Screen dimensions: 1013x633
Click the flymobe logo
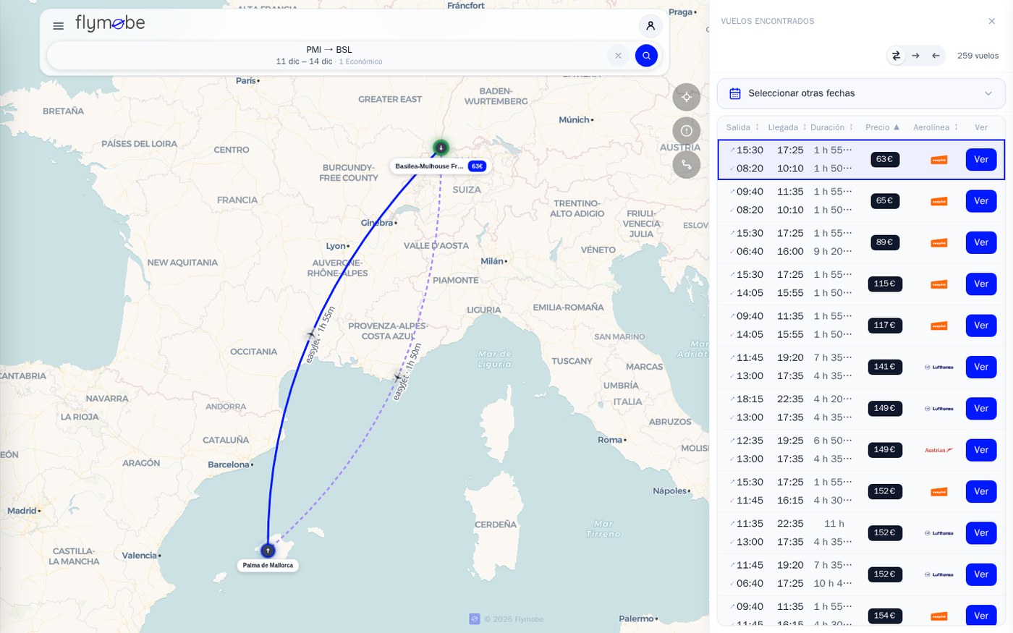(110, 23)
